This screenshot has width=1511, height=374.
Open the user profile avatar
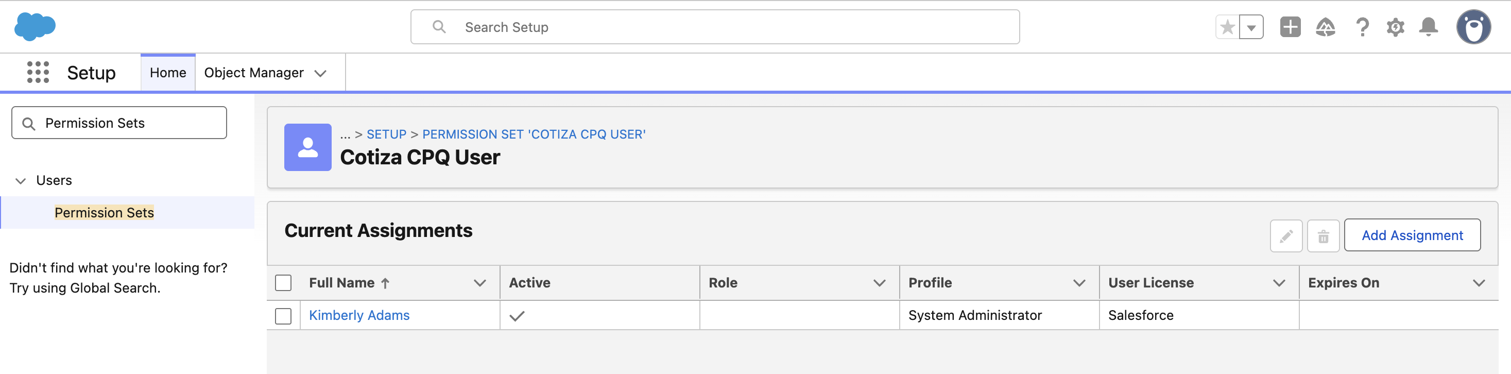point(1473,27)
